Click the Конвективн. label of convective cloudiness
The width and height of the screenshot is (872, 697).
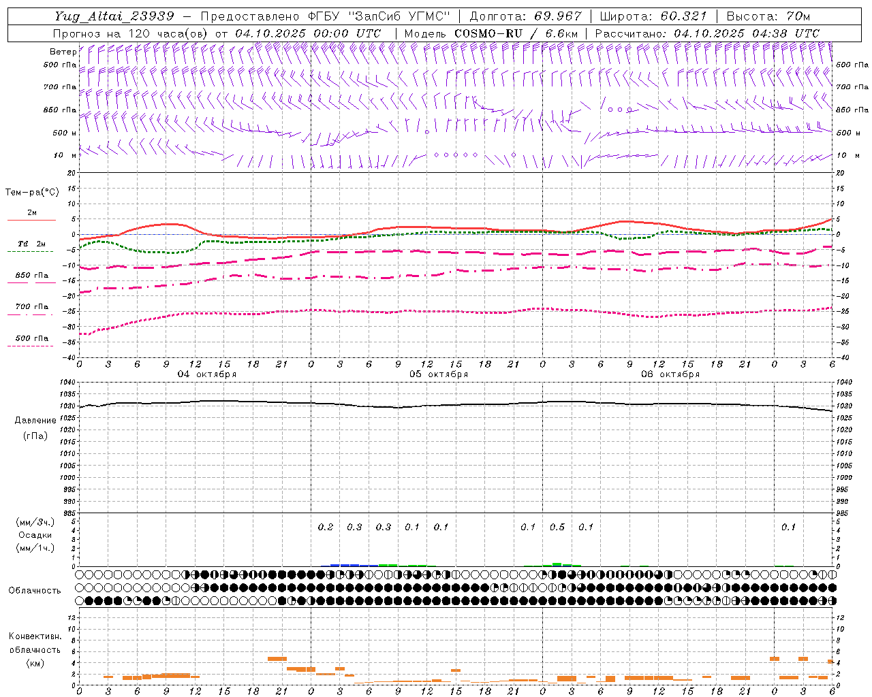[35, 637]
